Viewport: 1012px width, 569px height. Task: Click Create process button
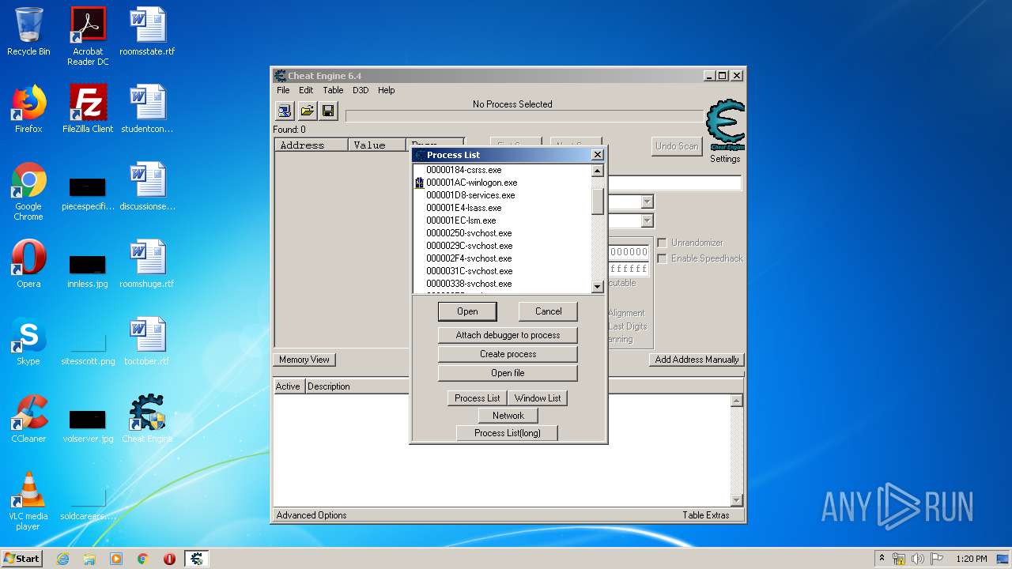(x=508, y=354)
